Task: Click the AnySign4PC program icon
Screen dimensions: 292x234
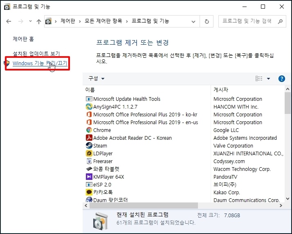Action: click(89, 107)
